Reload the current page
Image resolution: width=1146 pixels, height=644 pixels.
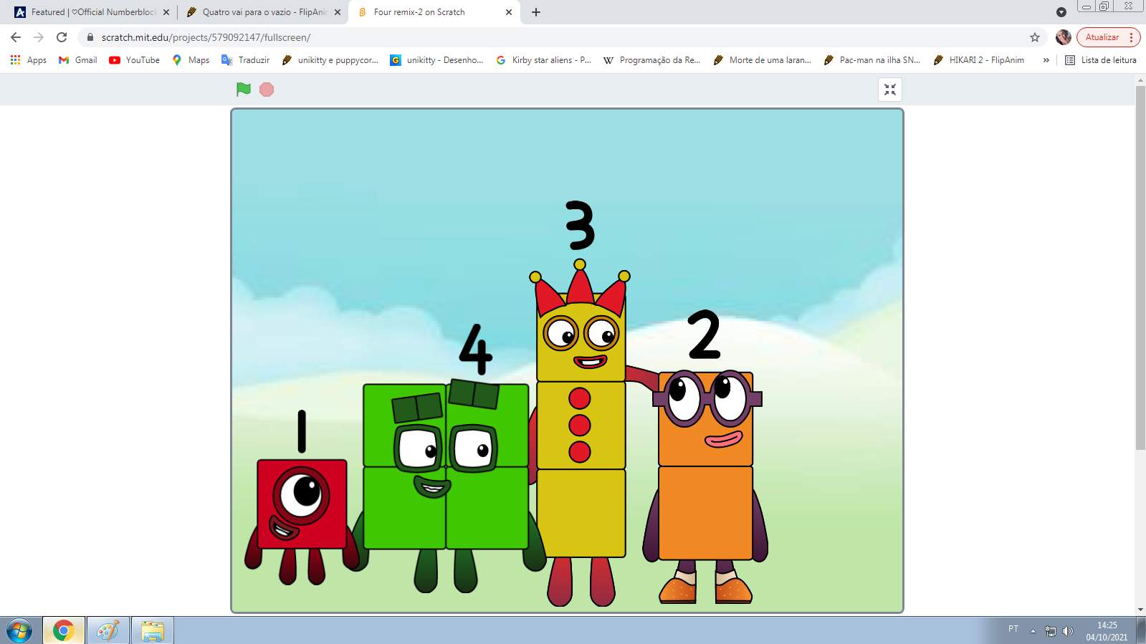[x=62, y=37]
